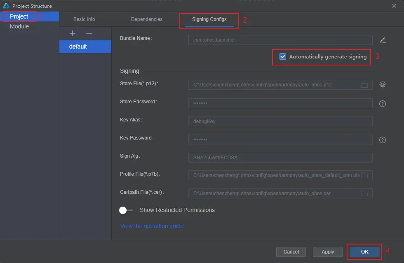Click the Apply button
Viewport: 404px width, 263px height.
click(x=327, y=251)
